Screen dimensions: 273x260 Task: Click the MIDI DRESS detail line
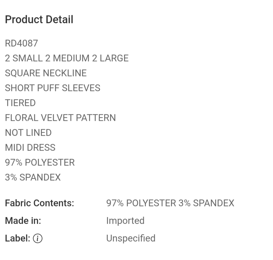[30, 148]
